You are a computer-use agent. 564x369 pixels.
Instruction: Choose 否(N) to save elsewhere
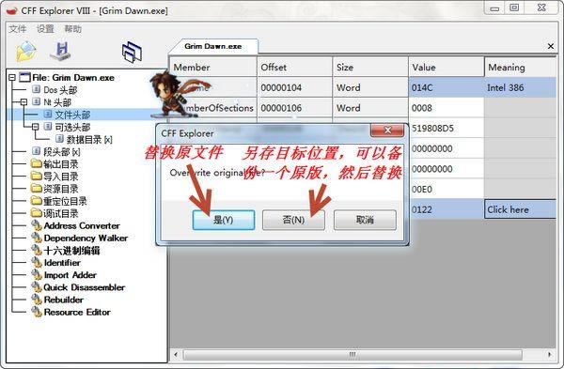pyautogui.click(x=293, y=220)
